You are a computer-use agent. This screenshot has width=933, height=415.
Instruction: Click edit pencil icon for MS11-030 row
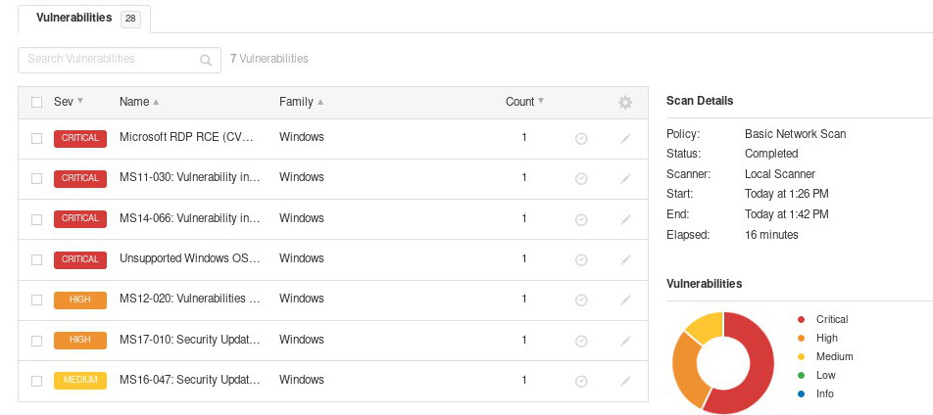coord(625,178)
